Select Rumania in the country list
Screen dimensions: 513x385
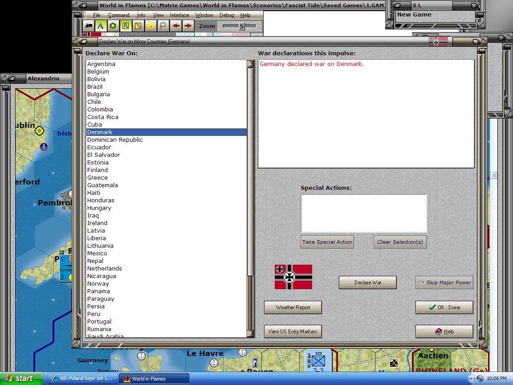(166, 329)
